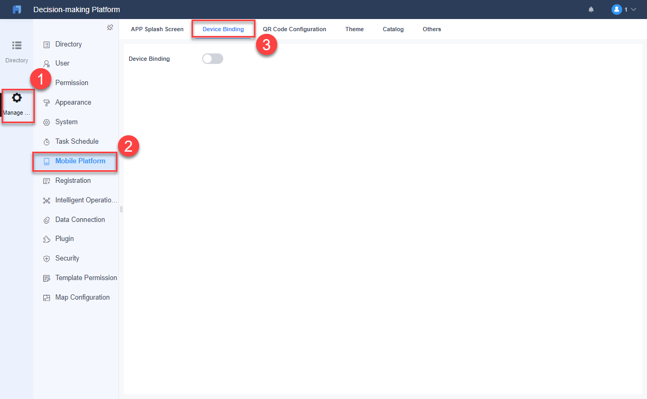Click the notification bell in the top bar

591,9
